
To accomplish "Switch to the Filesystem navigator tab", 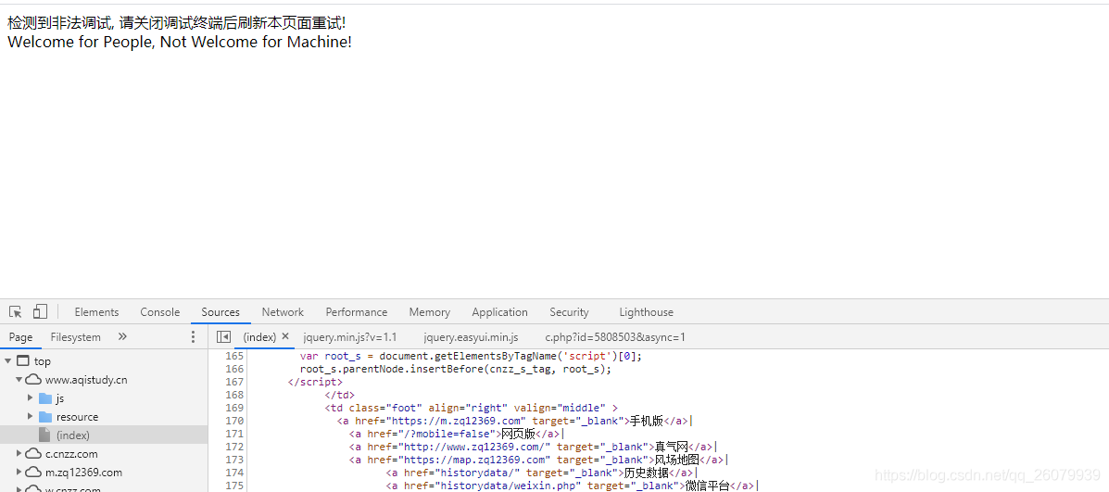I will point(76,337).
